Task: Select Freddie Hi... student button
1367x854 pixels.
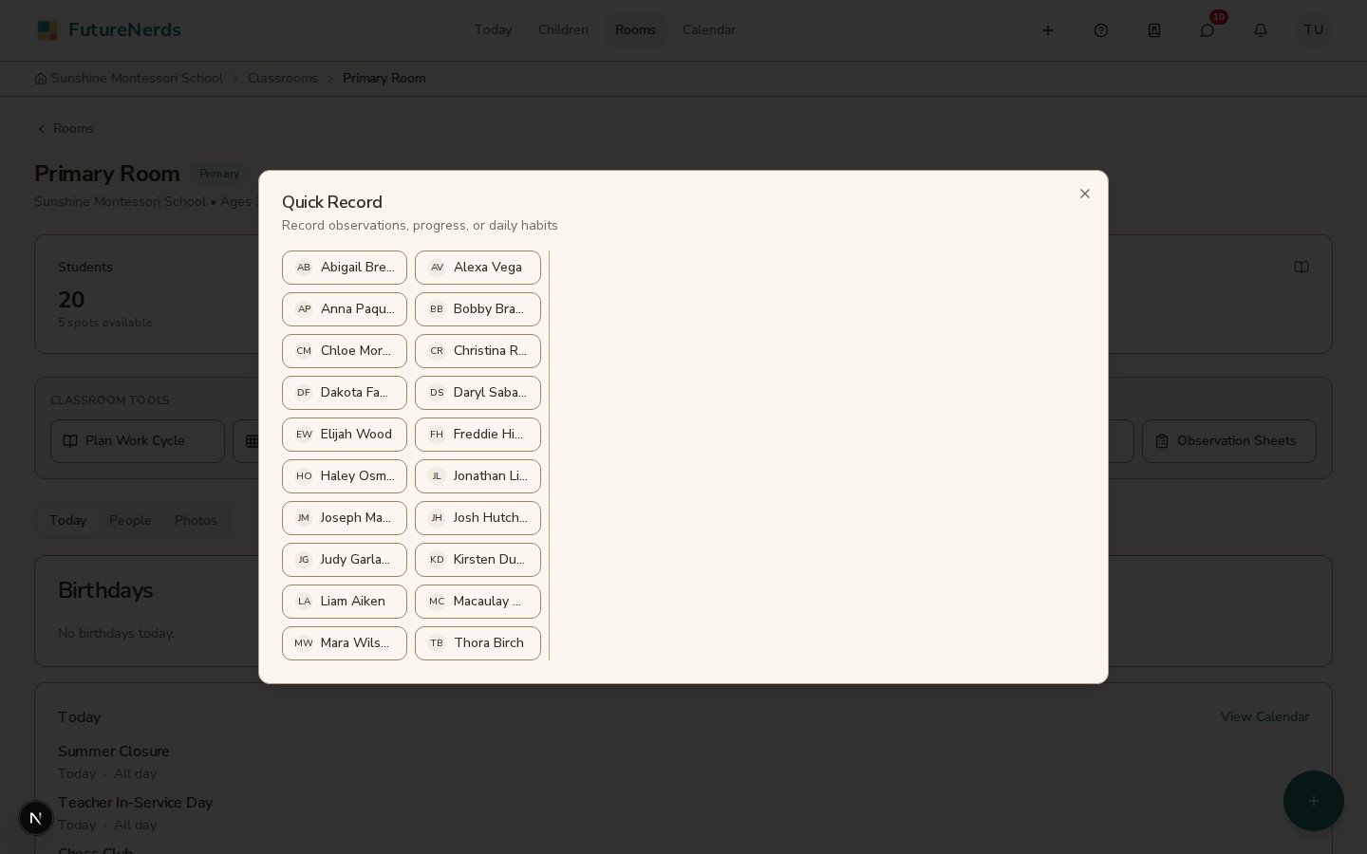Action: pyautogui.click(x=478, y=435)
